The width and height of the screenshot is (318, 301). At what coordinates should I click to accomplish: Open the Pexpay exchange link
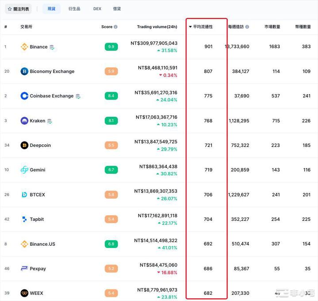click(x=38, y=269)
